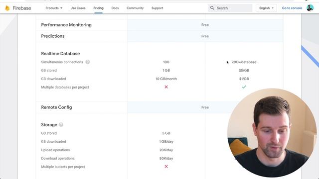
Task: Click the 200k/database value
Action: 244,62
